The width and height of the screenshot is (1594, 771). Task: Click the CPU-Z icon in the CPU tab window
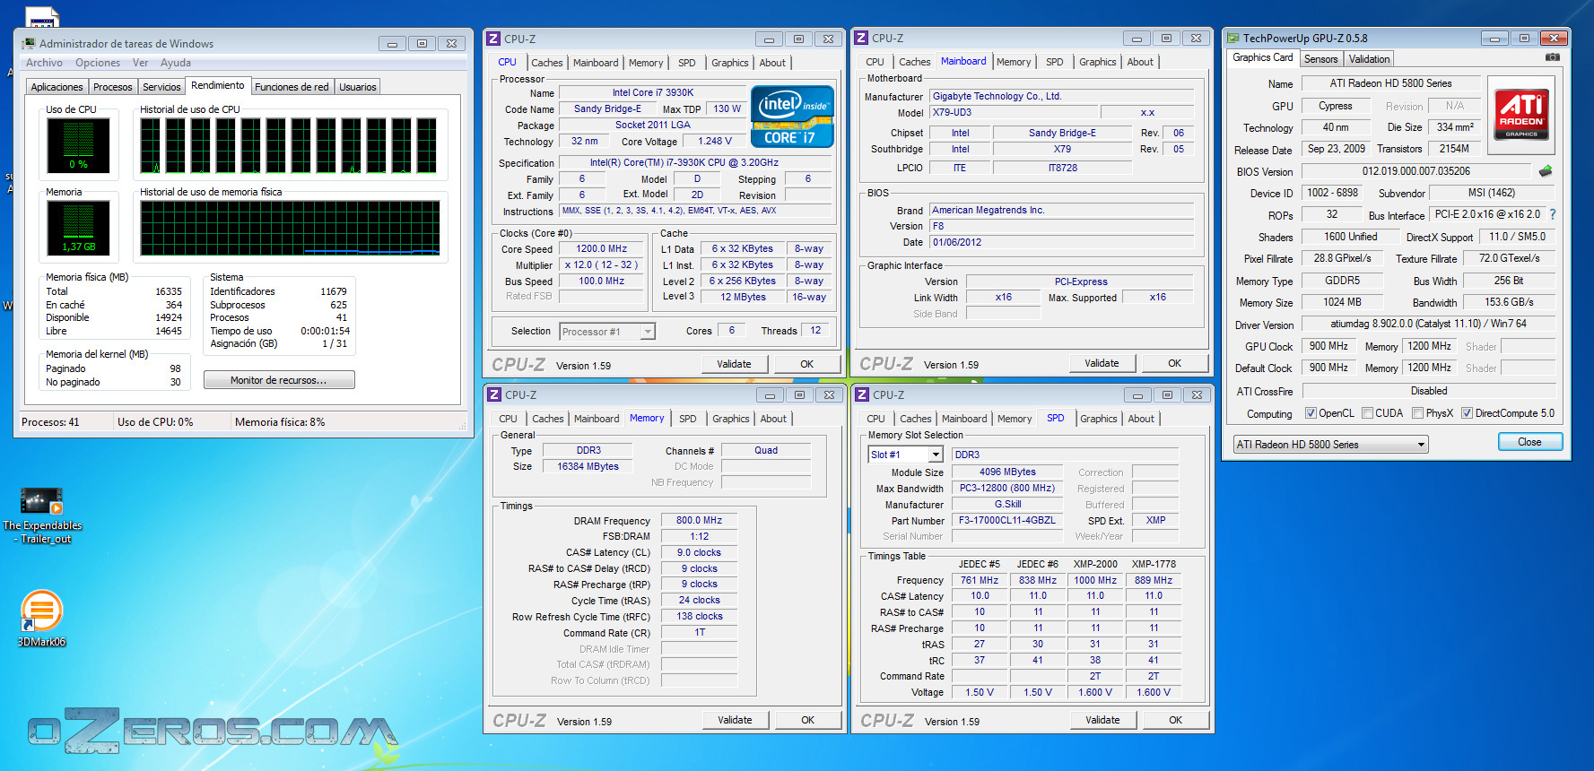[x=492, y=39]
